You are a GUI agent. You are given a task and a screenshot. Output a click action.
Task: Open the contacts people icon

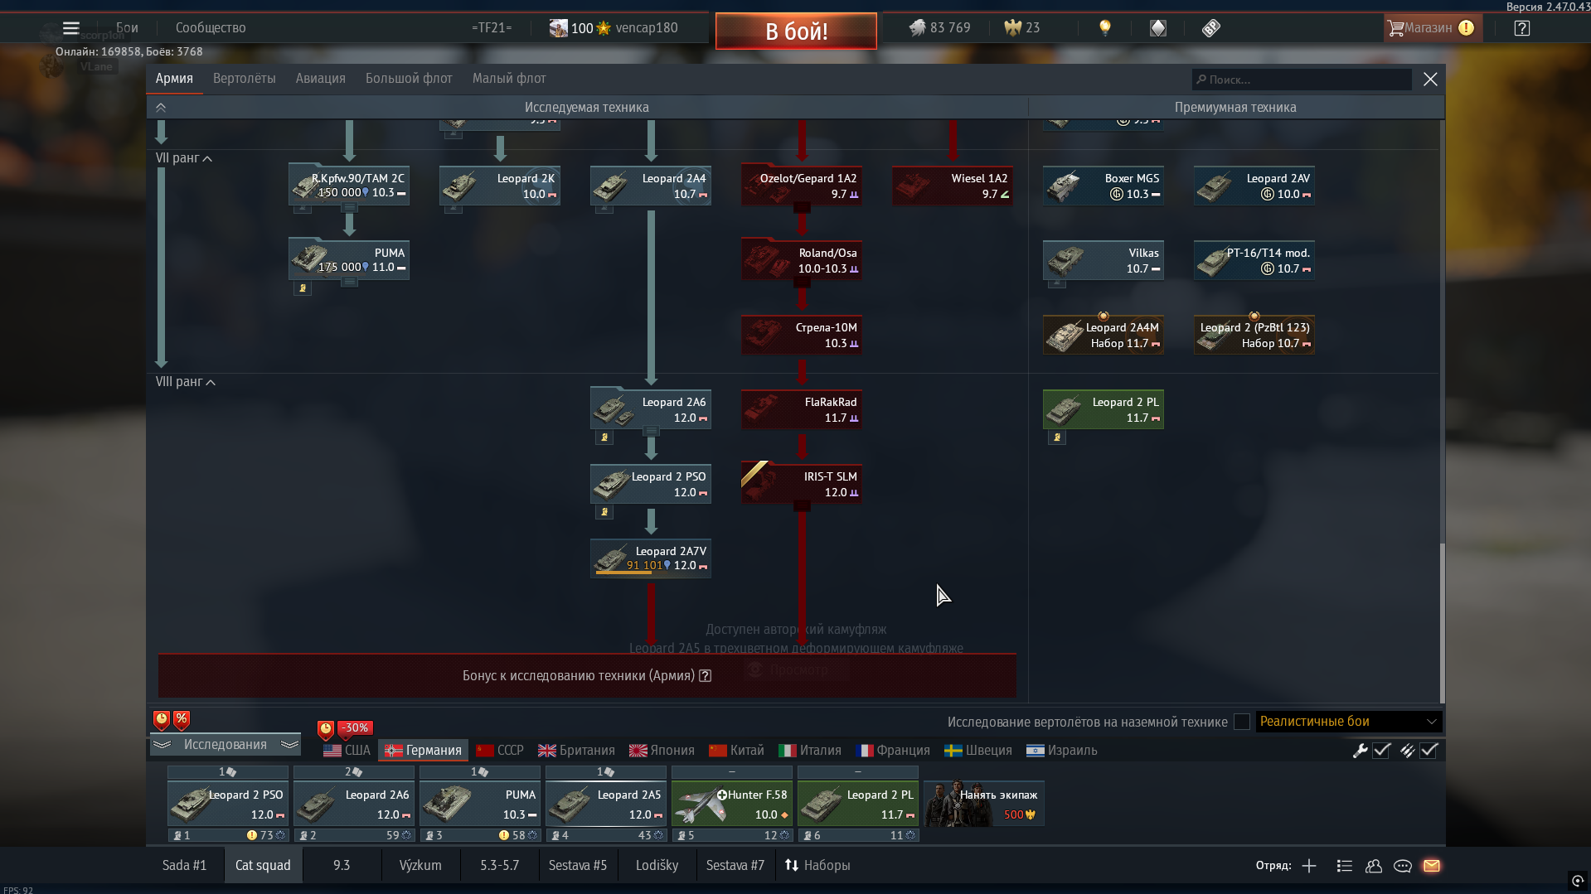tap(1374, 866)
